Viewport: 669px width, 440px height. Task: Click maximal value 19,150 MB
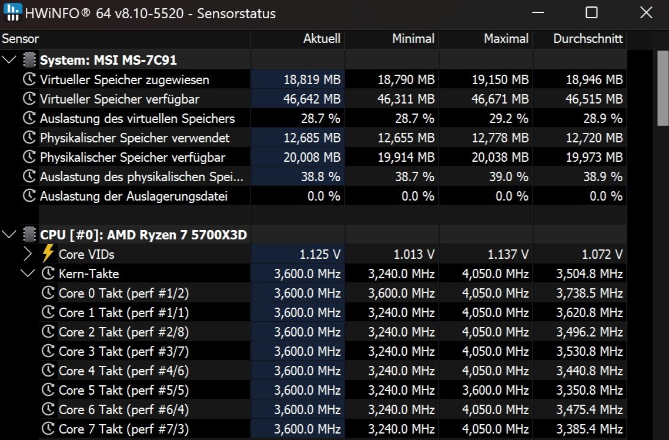(x=500, y=79)
